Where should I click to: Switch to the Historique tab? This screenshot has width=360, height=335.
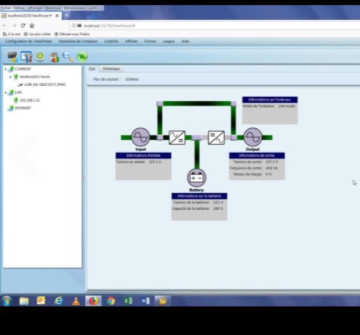tap(111, 69)
